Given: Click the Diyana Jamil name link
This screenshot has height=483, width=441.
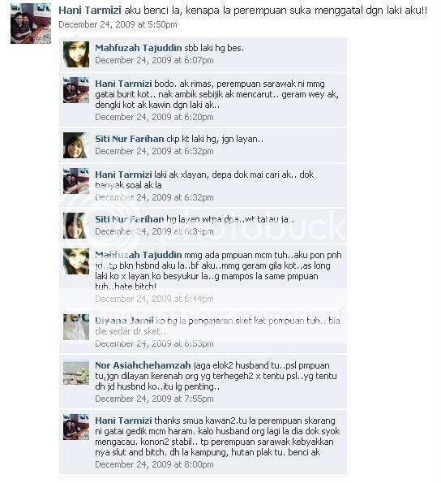Looking at the screenshot, I should click(124, 321).
